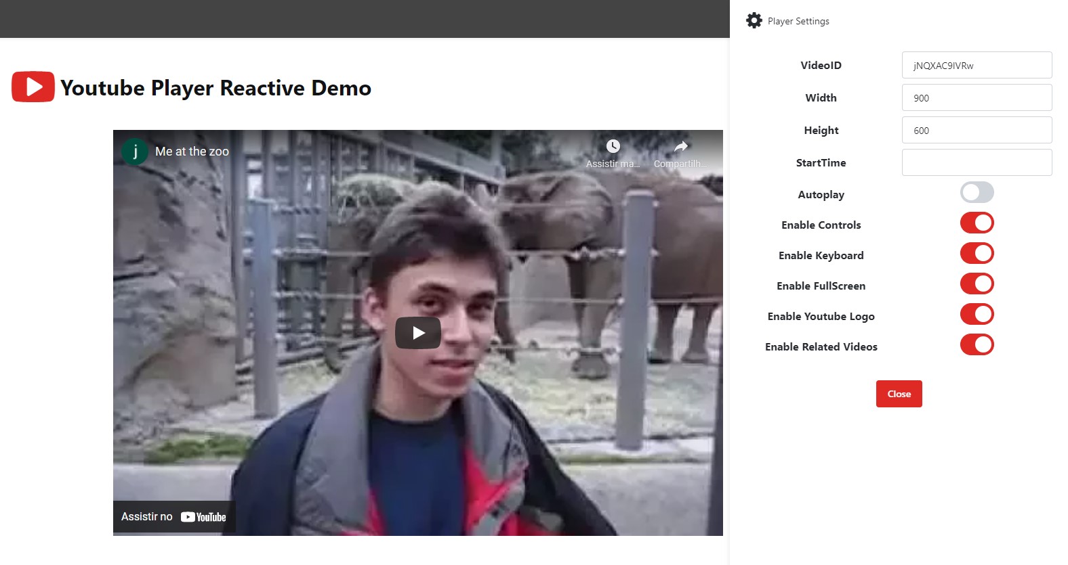Toggle the Autoplay switch on
1068x565 pixels.
(x=977, y=192)
